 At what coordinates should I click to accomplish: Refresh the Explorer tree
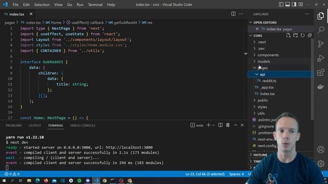point(302,35)
